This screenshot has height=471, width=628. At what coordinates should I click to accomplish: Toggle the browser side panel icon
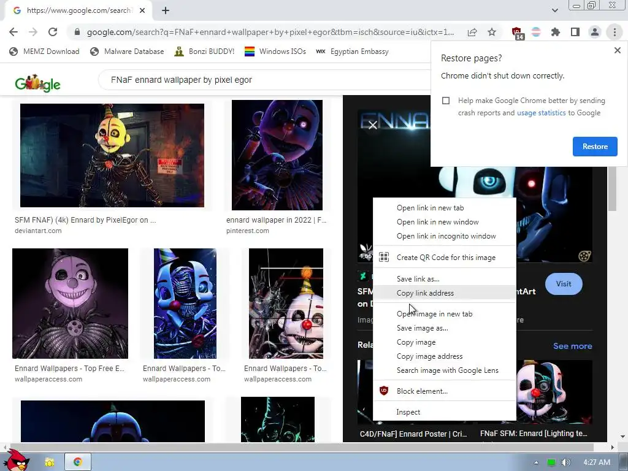click(x=575, y=32)
